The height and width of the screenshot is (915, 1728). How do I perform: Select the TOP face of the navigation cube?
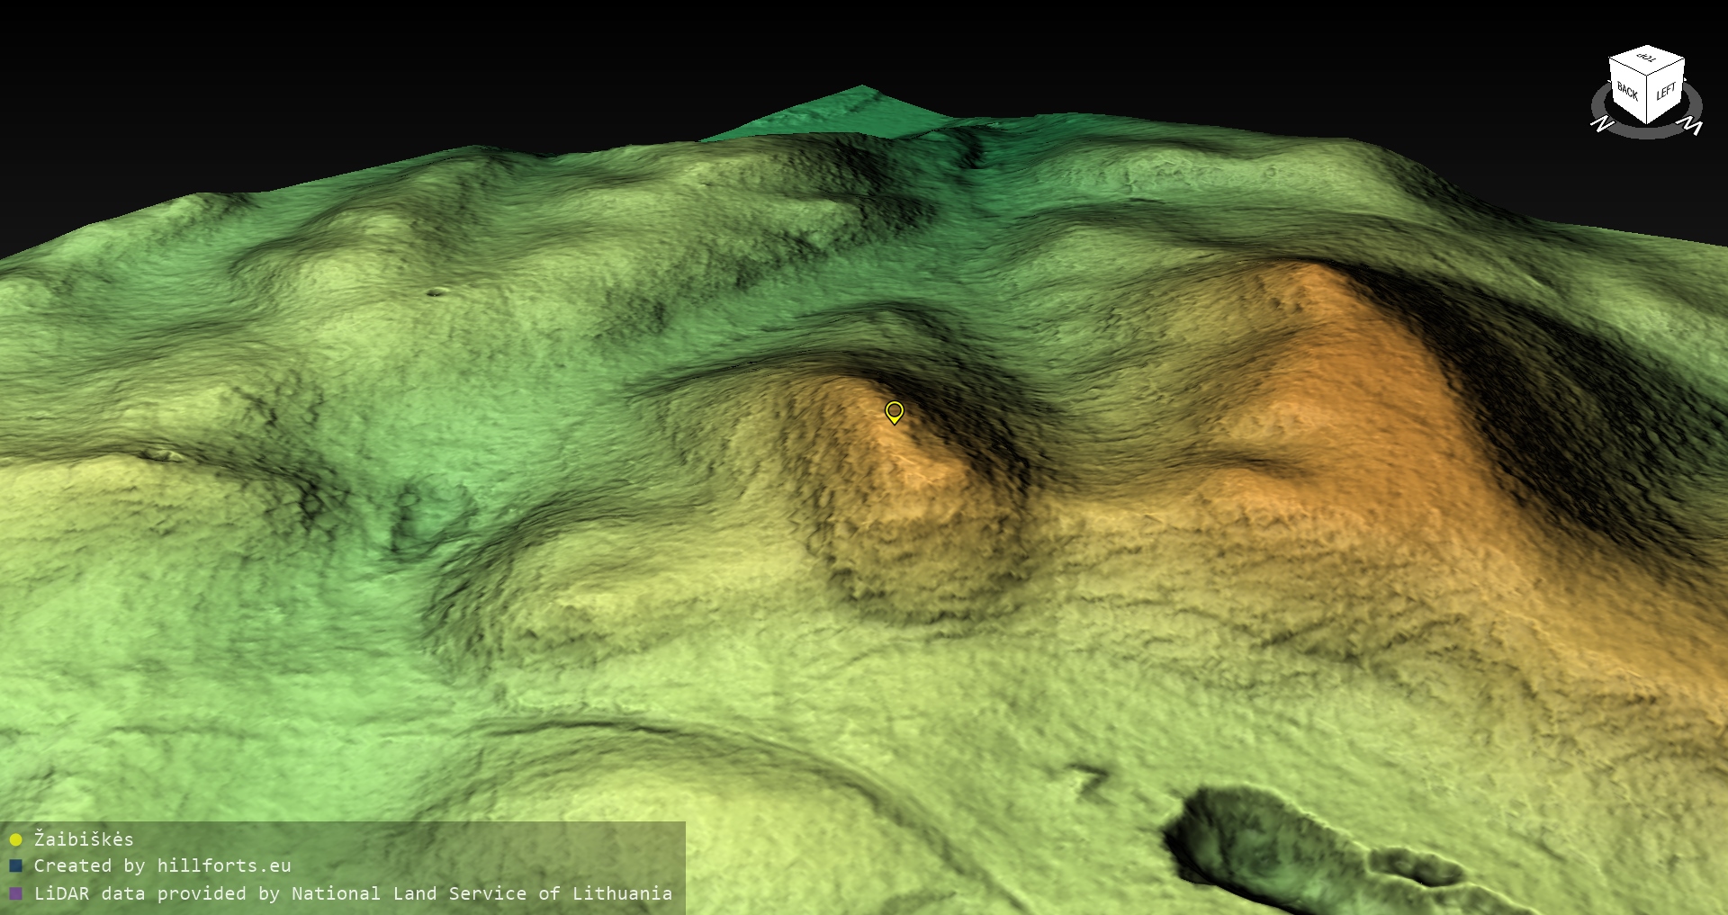coord(1647,59)
